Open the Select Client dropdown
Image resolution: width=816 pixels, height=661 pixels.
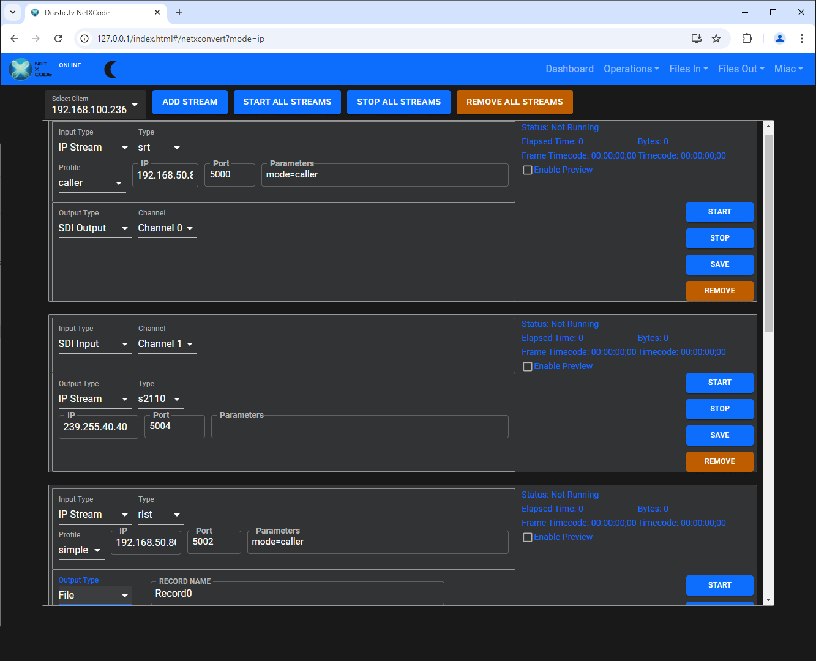click(x=95, y=105)
